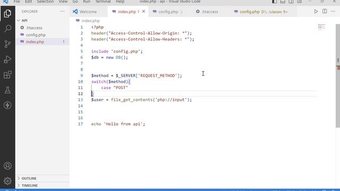This screenshot has width=340, height=191.
Task: Expand the TIMELINE section
Action: click(30, 186)
